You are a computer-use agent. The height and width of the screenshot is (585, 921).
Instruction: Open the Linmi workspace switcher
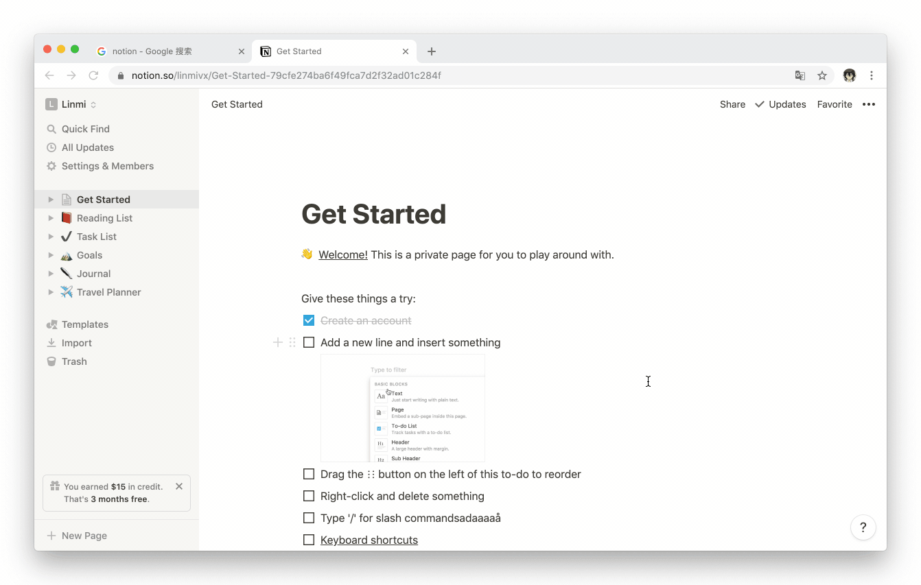click(71, 104)
